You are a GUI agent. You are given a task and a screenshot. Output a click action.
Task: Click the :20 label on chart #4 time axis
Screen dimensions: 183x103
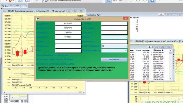click(46, 88)
